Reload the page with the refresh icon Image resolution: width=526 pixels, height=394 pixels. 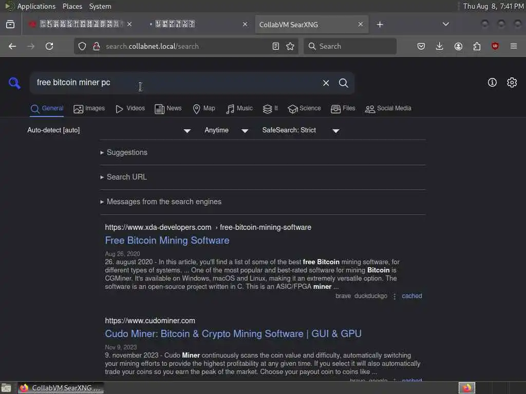[x=49, y=46]
